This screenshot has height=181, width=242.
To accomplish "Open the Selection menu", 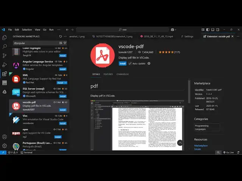I will pyautogui.click(x=27, y=29).
